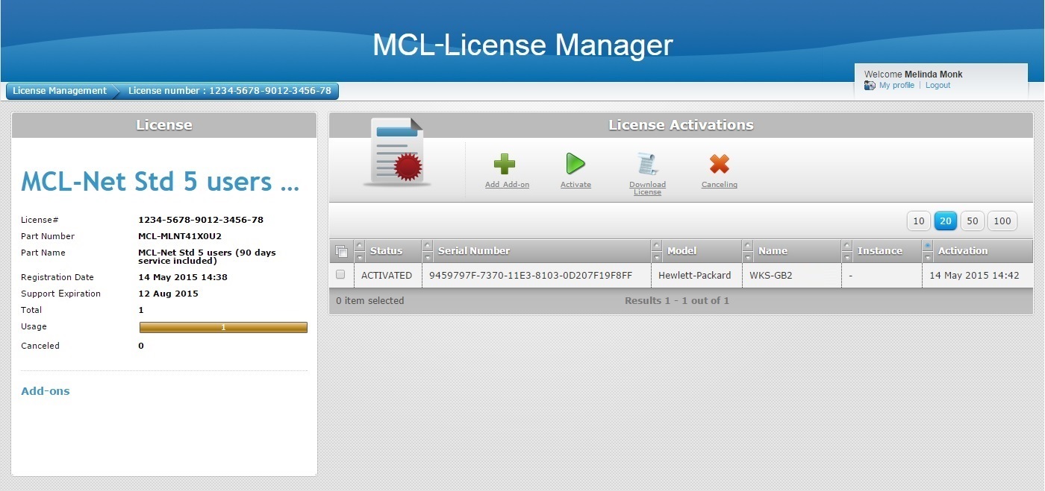
Task: Open the My profile link
Action: [896, 86]
